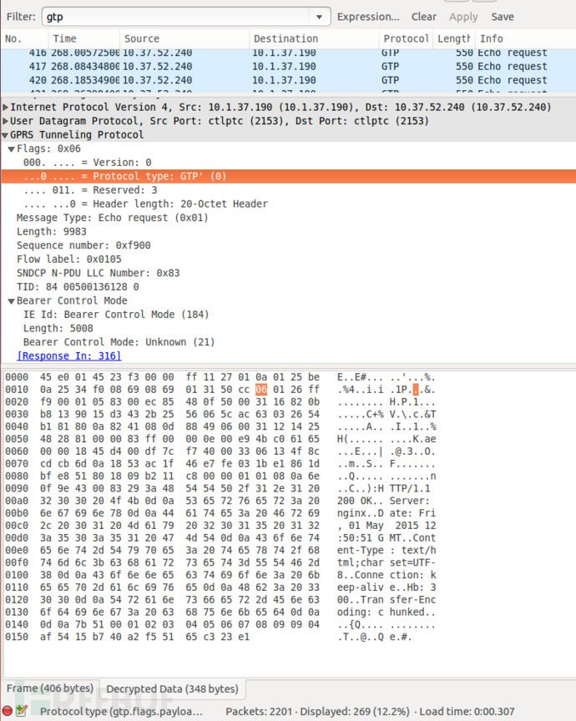Screen dimensions: 576x721
Task: Click the ASCII text 'nginx..D ate: Fri'
Action: pos(386,513)
